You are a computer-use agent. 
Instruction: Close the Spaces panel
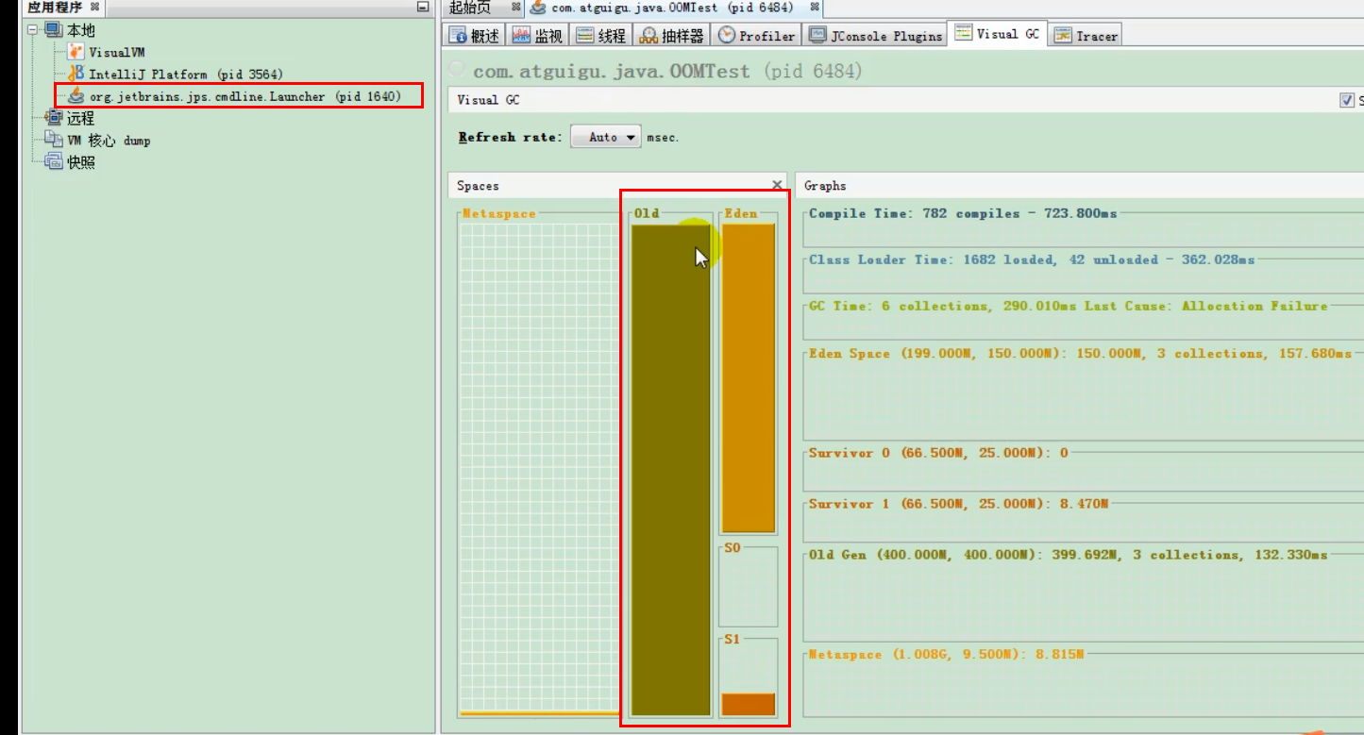(777, 185)
